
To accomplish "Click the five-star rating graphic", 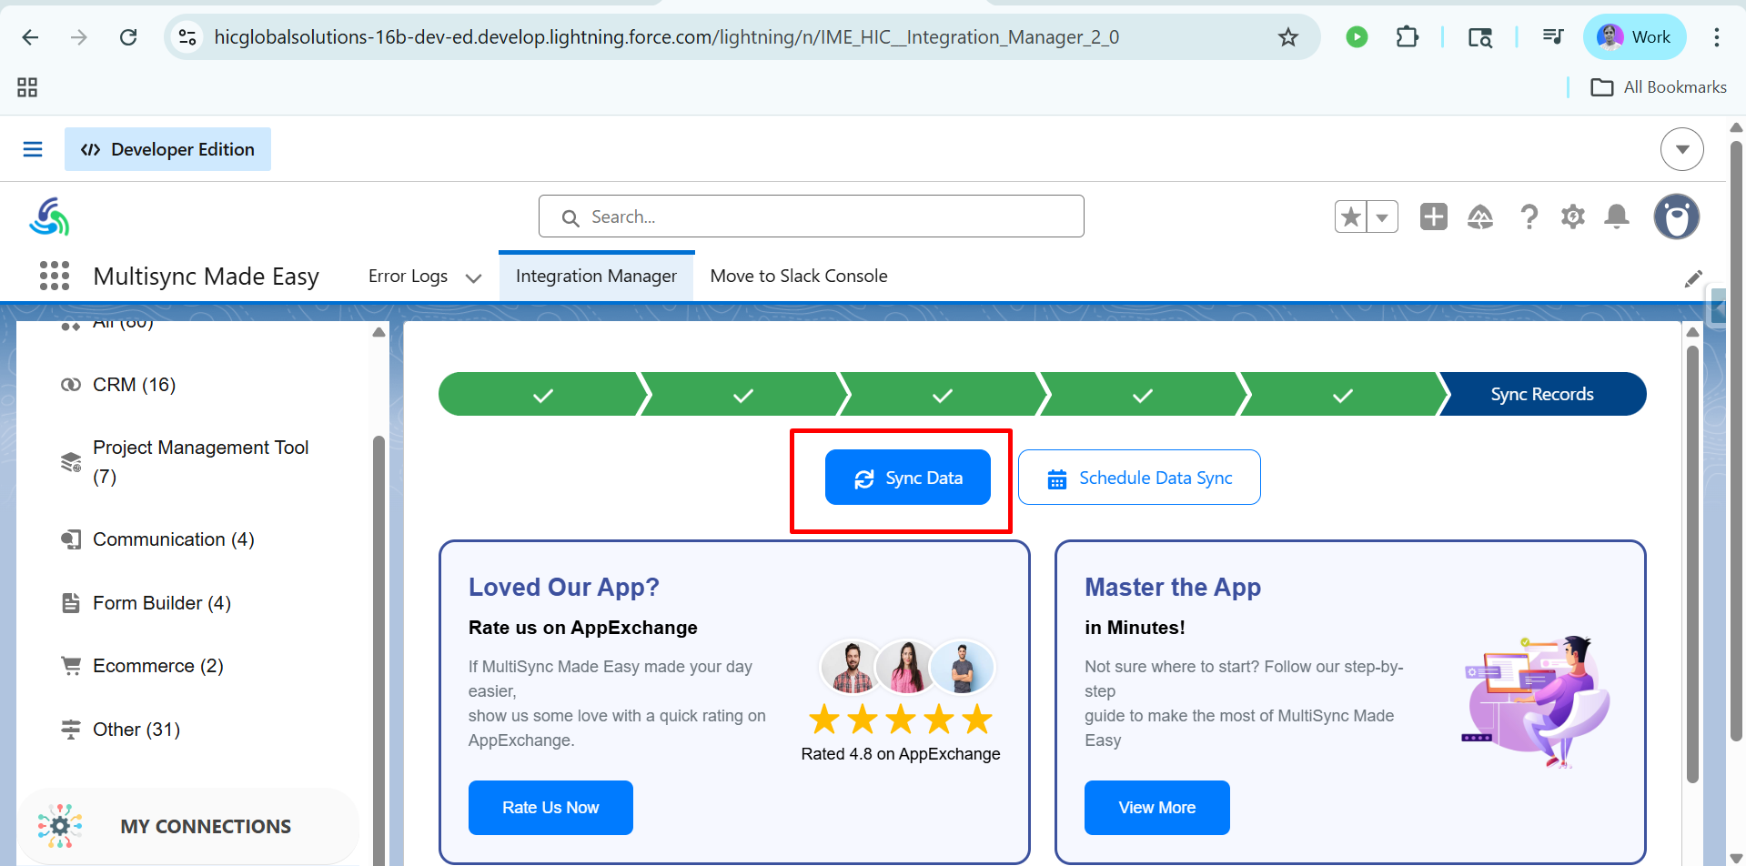I will click(901, 720).
